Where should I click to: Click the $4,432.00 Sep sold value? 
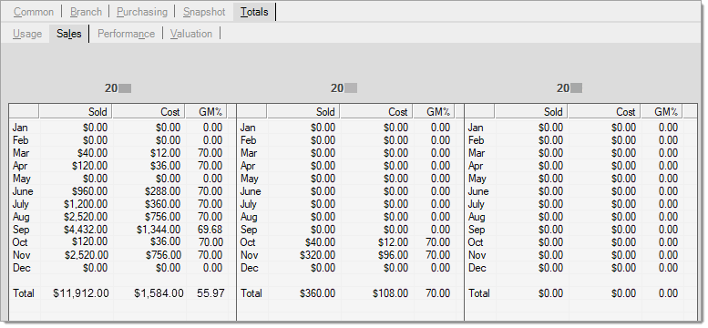tap(87, 230)
